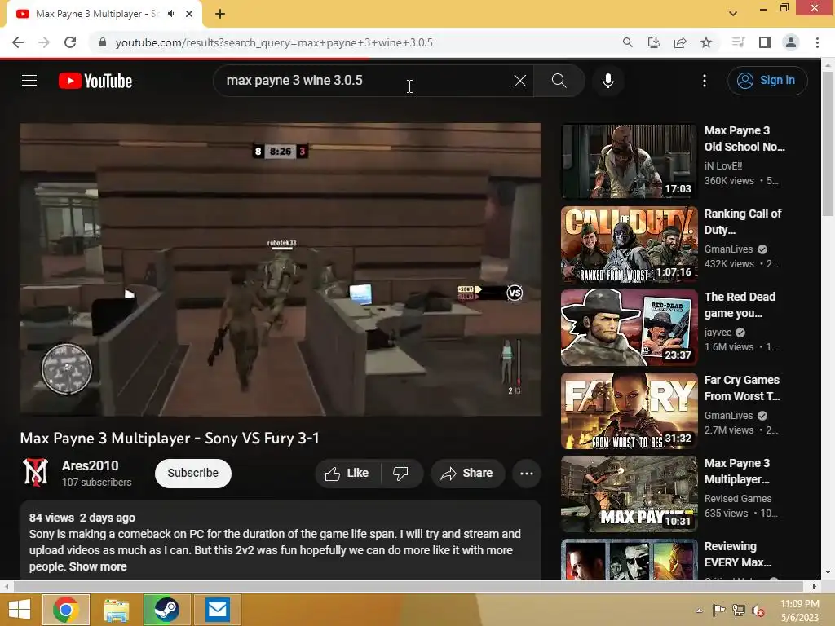The height and width of the screenshot is (626, 835).
Task: Open the muted volume tray icon
Action: coord(758,611)
